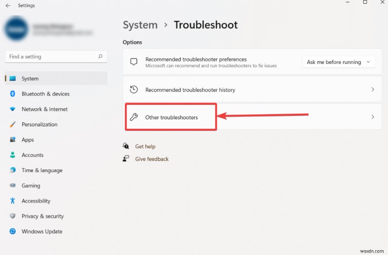The image size is (388, 255).
Task: Go back using the Settings back arrow
Action: coord(8,5)
